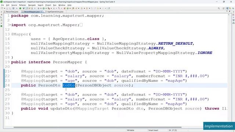Click AgeOperations.class on line 14
The height and width of the screenshot is (132, 235).
point(76,39)
